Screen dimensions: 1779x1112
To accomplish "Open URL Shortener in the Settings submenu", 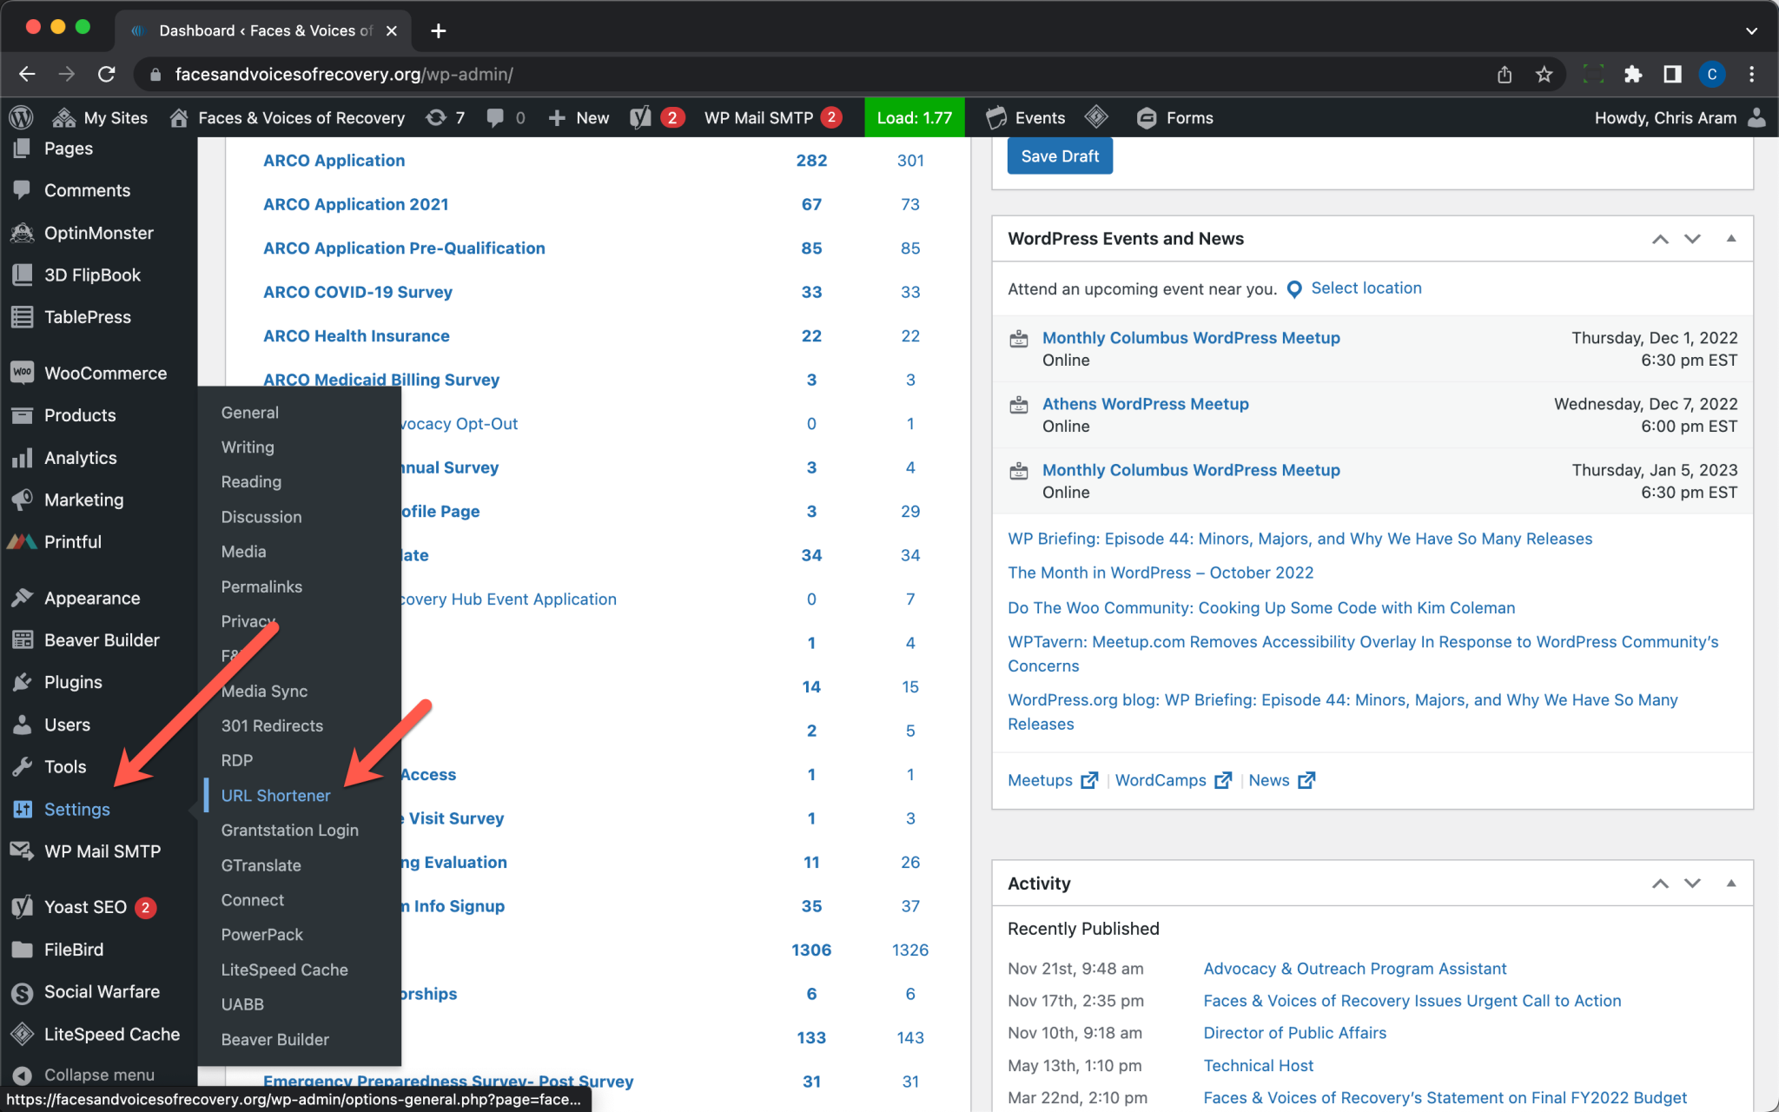I will click(x=275, y=795).
